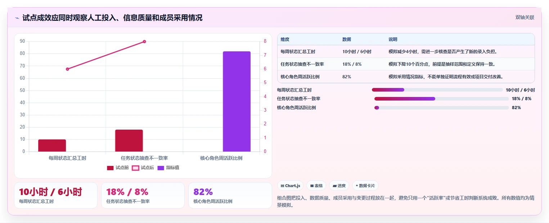Viewport: 549px width, 223px height.
Task: Click the progress bar for 每周状态汇总工时
Action: pyautogui.click(x=437, y=90)
